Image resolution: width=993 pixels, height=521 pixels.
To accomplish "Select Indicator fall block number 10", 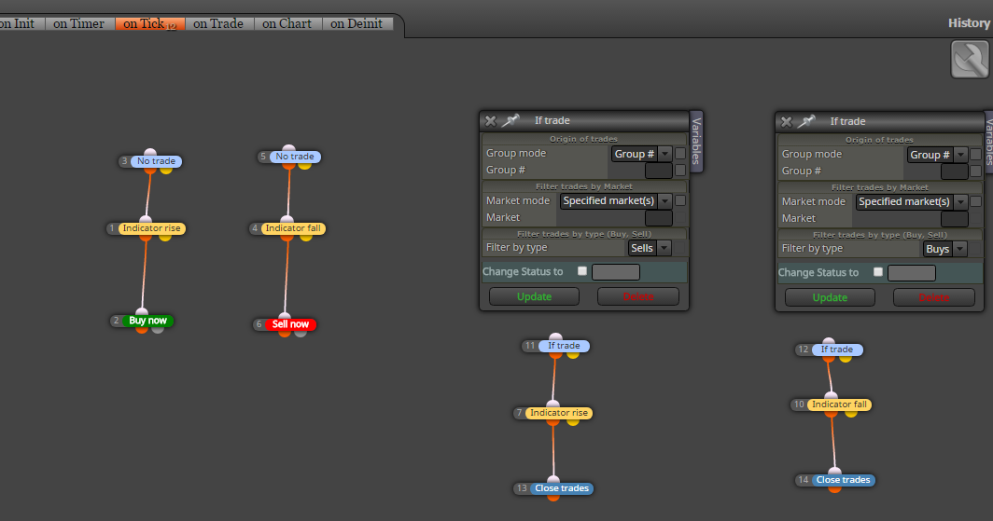I will [840, 404].
